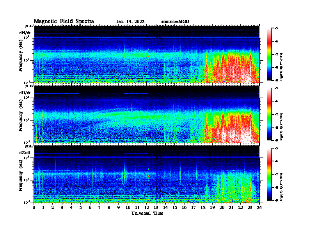Click hour tick label "21" on time axis
Screen dimensions: 309x238
coord(231,208)
